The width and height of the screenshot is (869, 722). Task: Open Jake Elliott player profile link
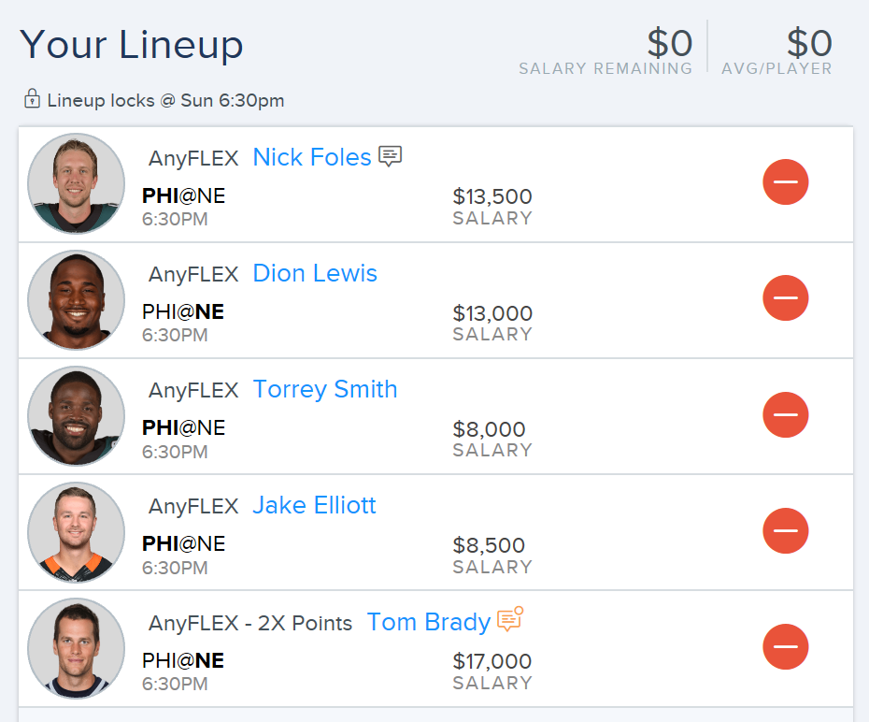(x=314, y=505)
